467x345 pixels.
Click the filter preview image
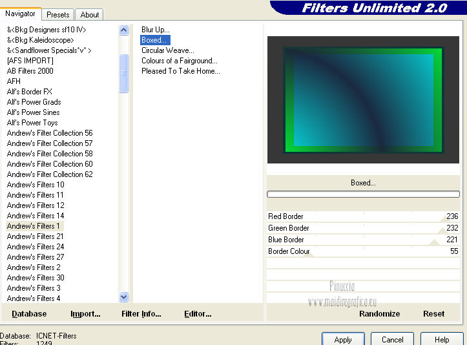[363, 99]
